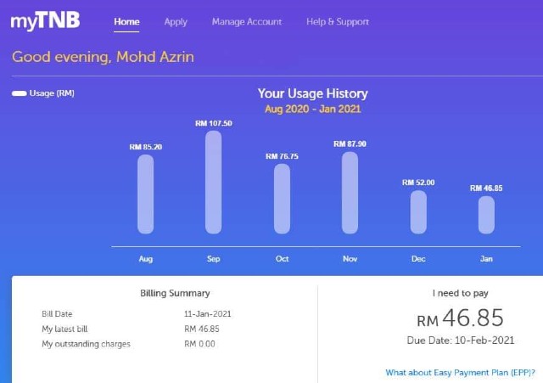The width and height of the screenshot is (543, 383).
Task: Select the Aug usage bar
Action: pos(145,194)
